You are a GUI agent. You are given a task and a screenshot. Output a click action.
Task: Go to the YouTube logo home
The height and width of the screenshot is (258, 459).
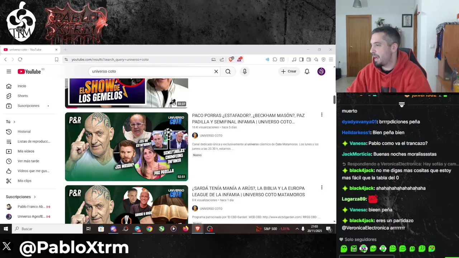coord(29,72)
